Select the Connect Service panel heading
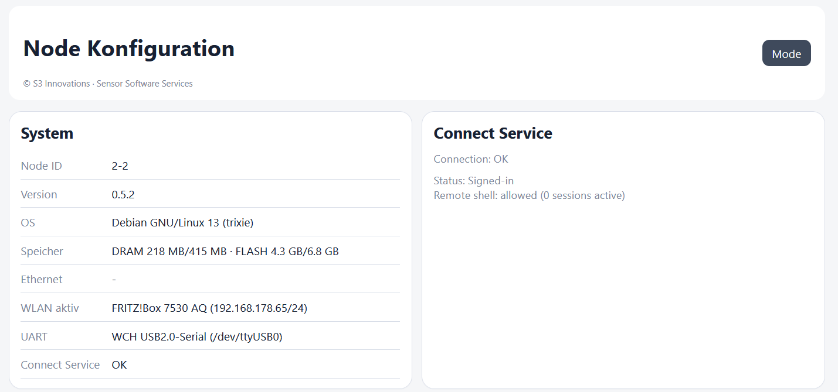This screenshot has height=392, width=838. pyautogui.click(x=493, y=133)
